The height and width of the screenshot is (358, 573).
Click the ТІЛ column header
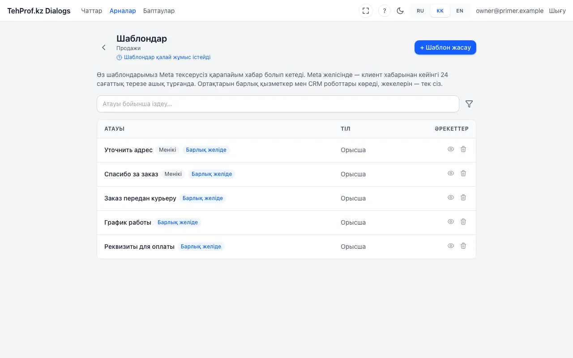[x=346, y=129]
